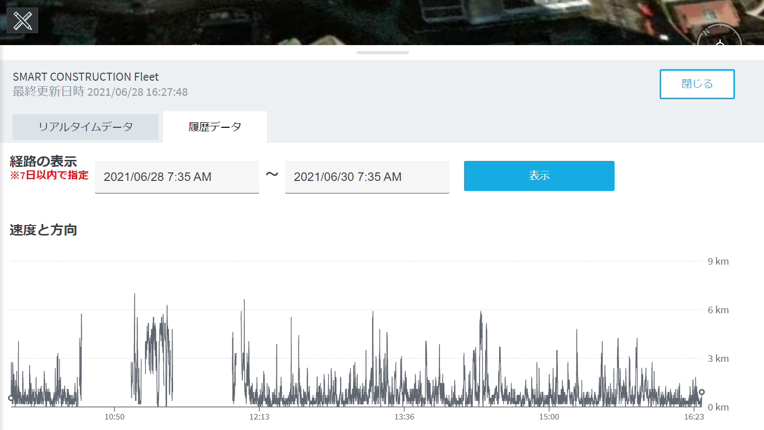Open the measurement ruler tool
The image size is (764, 430).
[x=22, y=21]
